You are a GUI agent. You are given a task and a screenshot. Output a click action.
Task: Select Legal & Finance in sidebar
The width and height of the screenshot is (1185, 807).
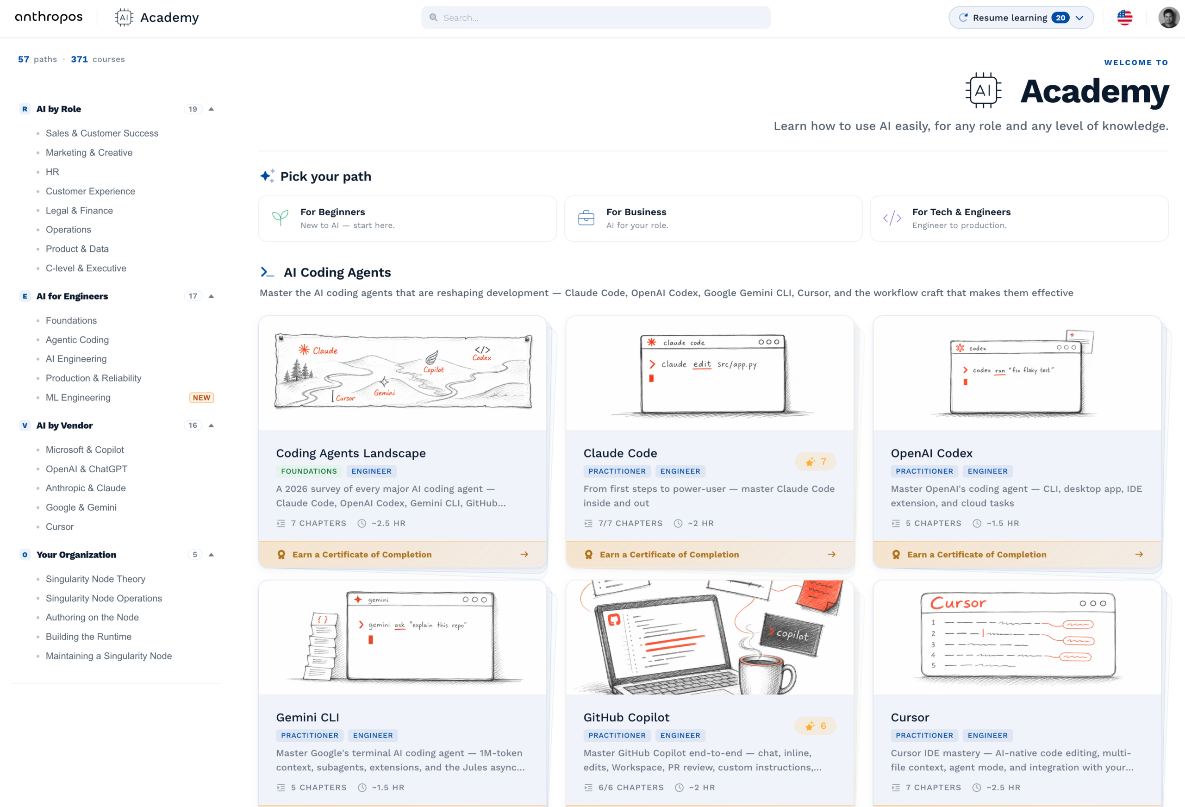point(79,211)
